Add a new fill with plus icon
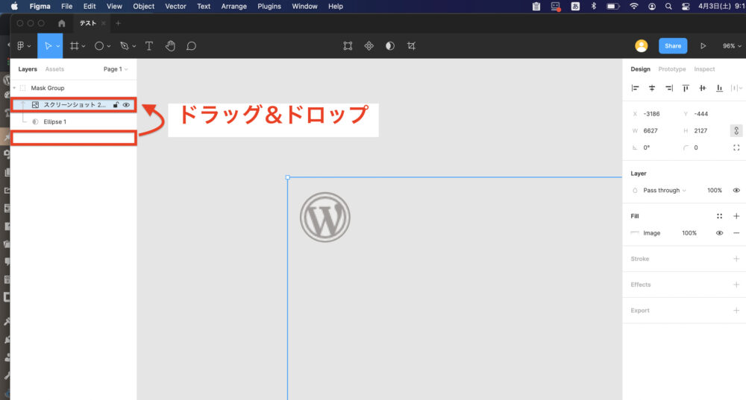 (x=736, y=216)
